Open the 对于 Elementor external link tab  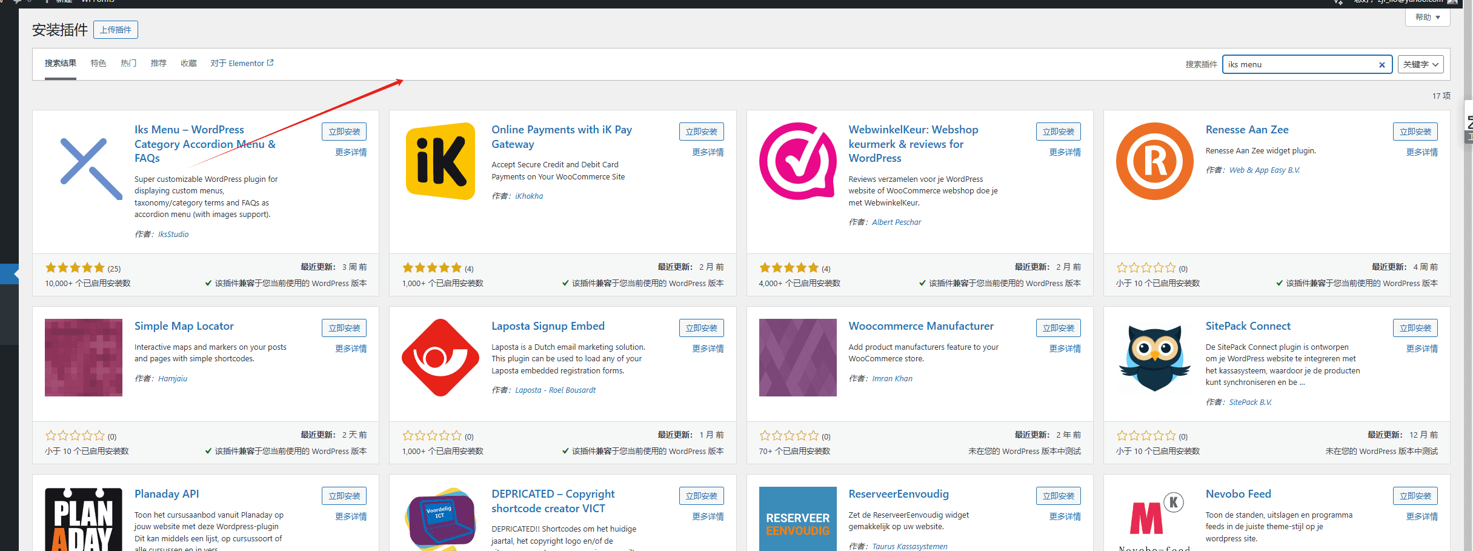click(242, 63)
